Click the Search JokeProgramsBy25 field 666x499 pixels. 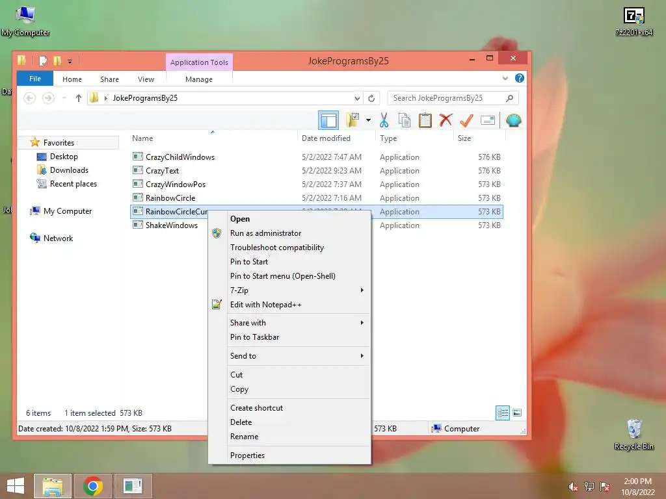click(x=453, y=98)
